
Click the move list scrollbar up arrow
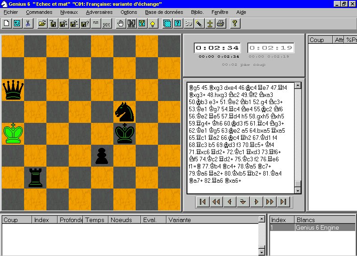tap(298, 85)
